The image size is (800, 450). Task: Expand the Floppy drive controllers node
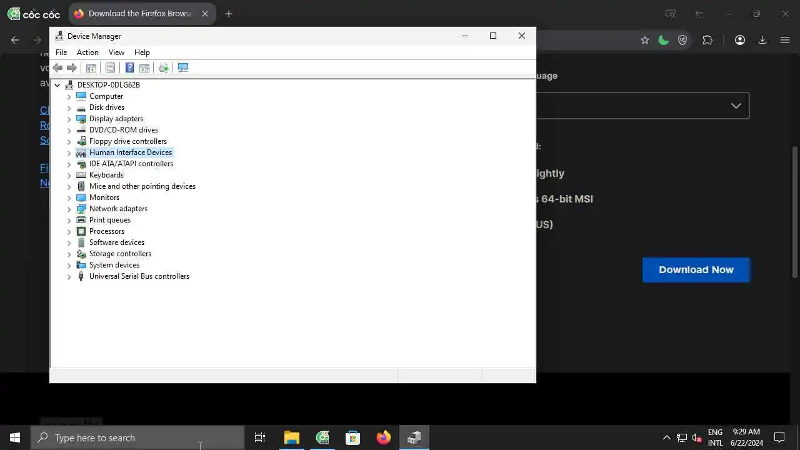tap(69, 141)
